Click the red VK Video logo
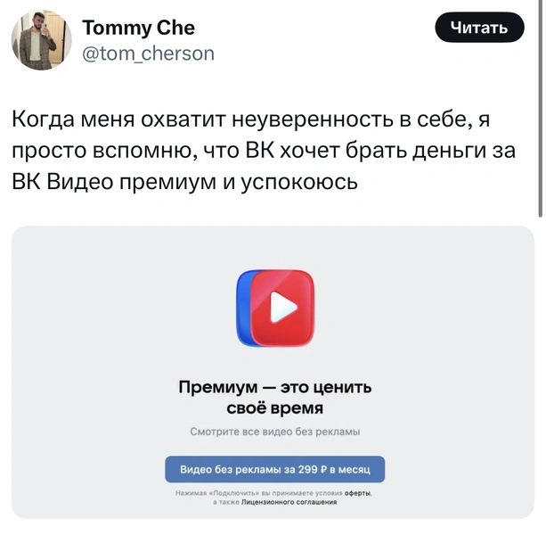This screenshot has width=546, height=535. click(282, 308)
